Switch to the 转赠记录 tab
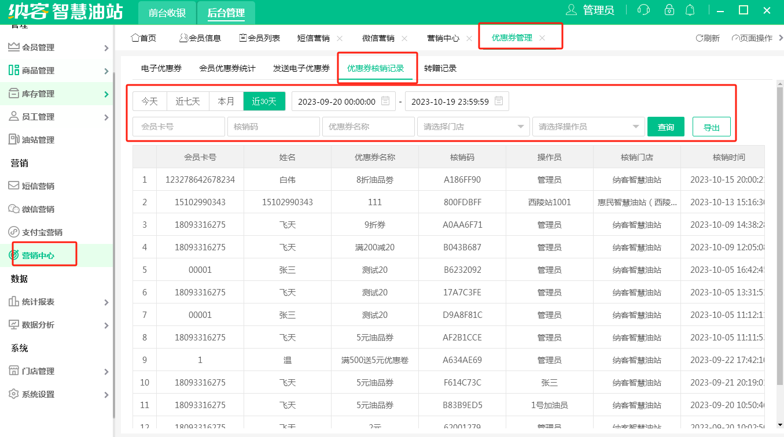The image size is (784, 437). click(440, 68)
